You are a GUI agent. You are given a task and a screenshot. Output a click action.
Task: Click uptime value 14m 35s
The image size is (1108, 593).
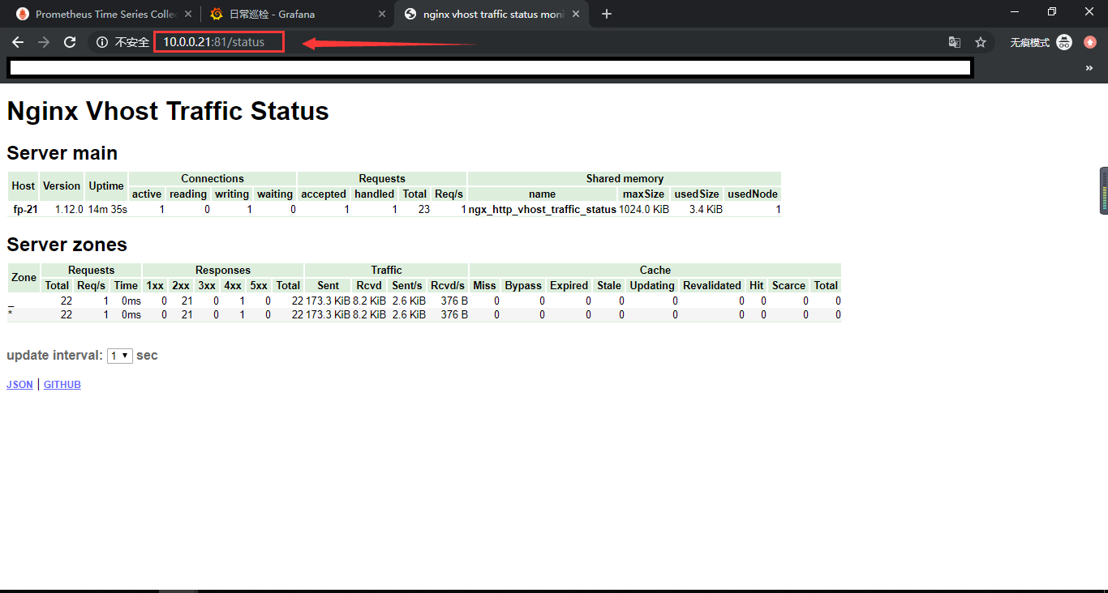(x=107, y=209)
